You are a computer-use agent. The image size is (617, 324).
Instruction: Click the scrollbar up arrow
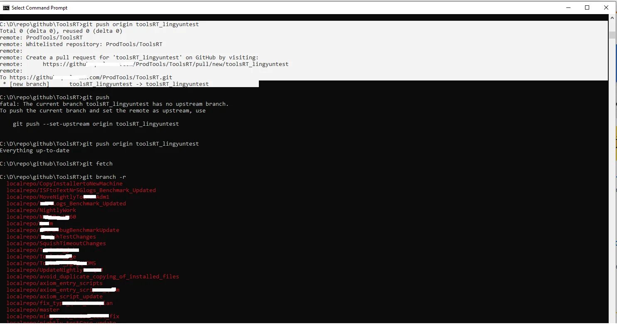(612, 17)
